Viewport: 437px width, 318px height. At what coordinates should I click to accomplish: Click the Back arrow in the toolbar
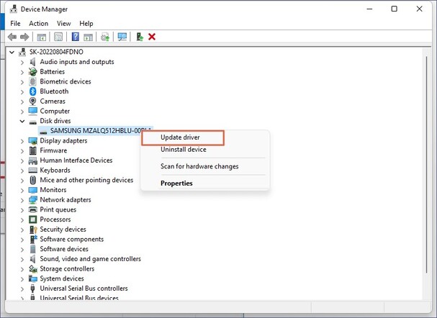(x=12, y=37)
